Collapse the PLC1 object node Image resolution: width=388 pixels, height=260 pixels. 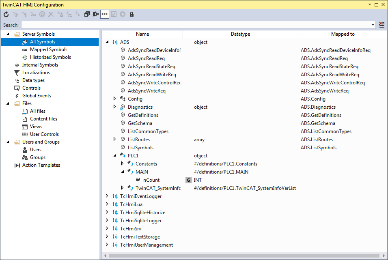[x=115, y=156]
